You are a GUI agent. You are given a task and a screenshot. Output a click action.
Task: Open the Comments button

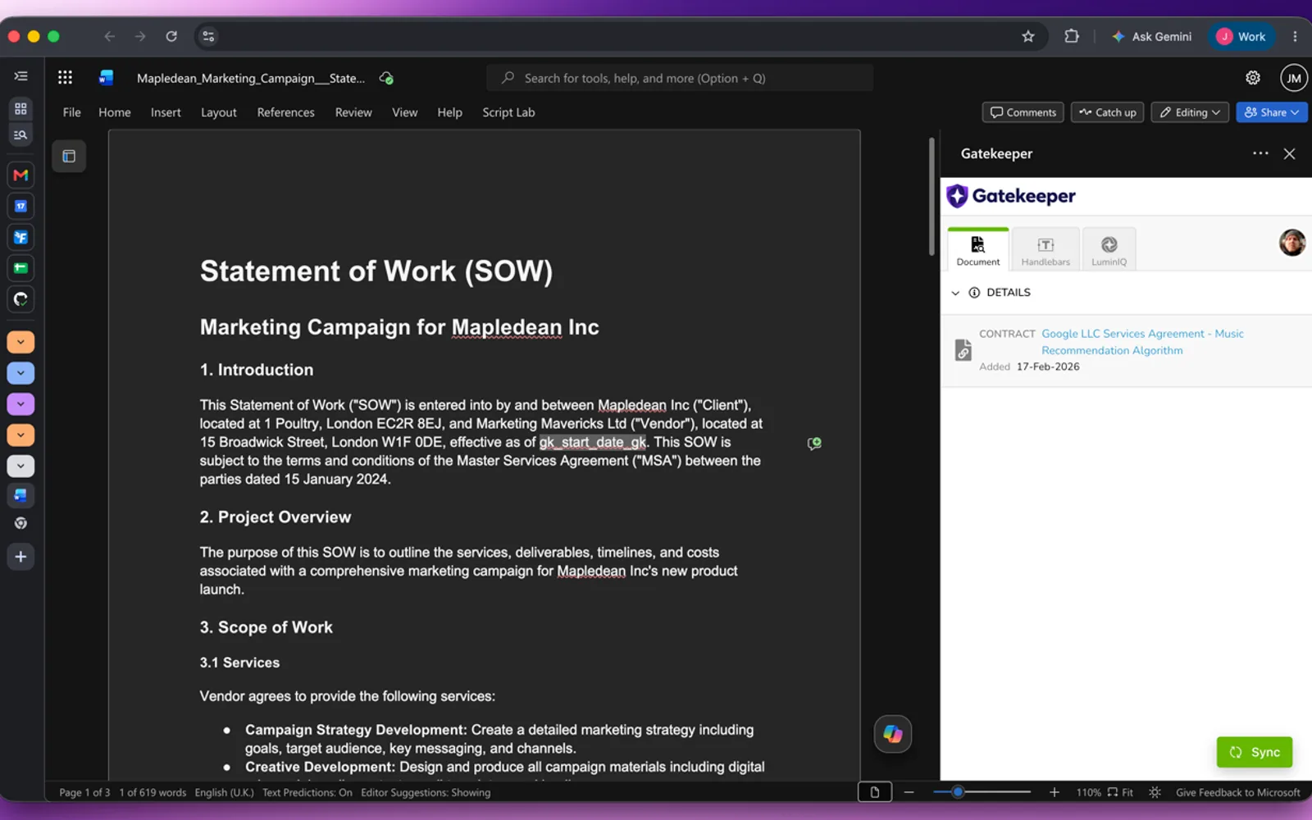coord(1023,112)
